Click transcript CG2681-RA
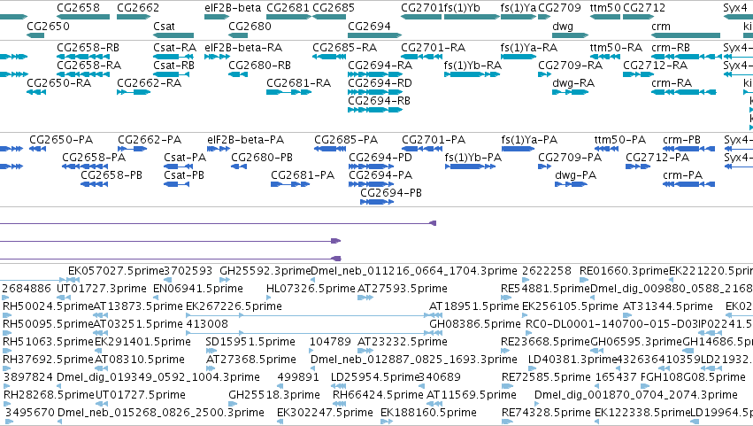753x426 pixels. coord(288,92)
